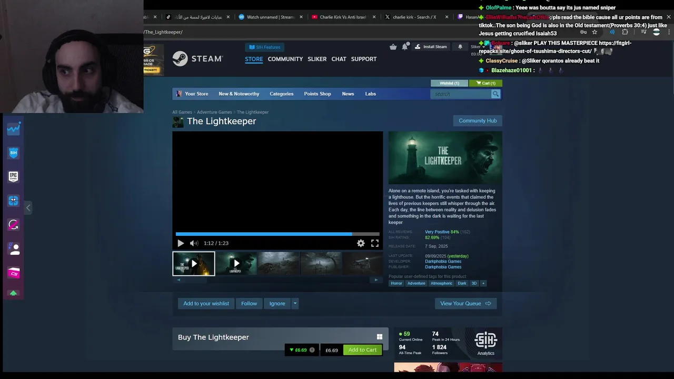Open CHAT in Steam header
Image resolution: width=674 pixels, height=379 pixels.
pos(339,59)
